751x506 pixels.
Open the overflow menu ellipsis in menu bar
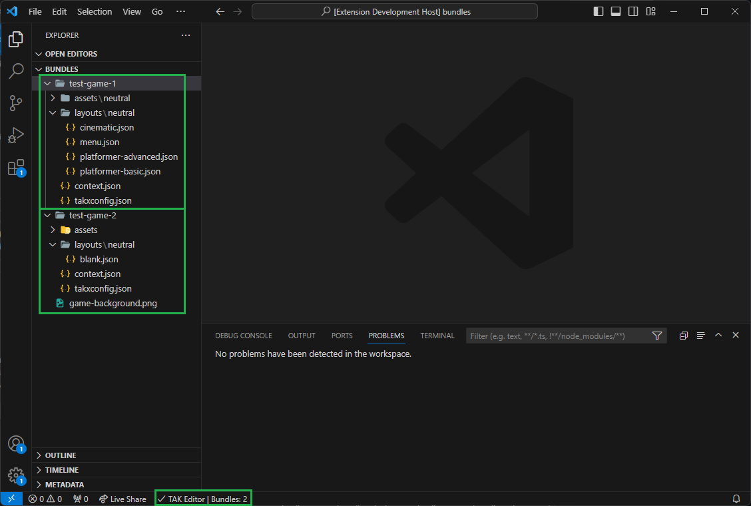pos(180,11)
